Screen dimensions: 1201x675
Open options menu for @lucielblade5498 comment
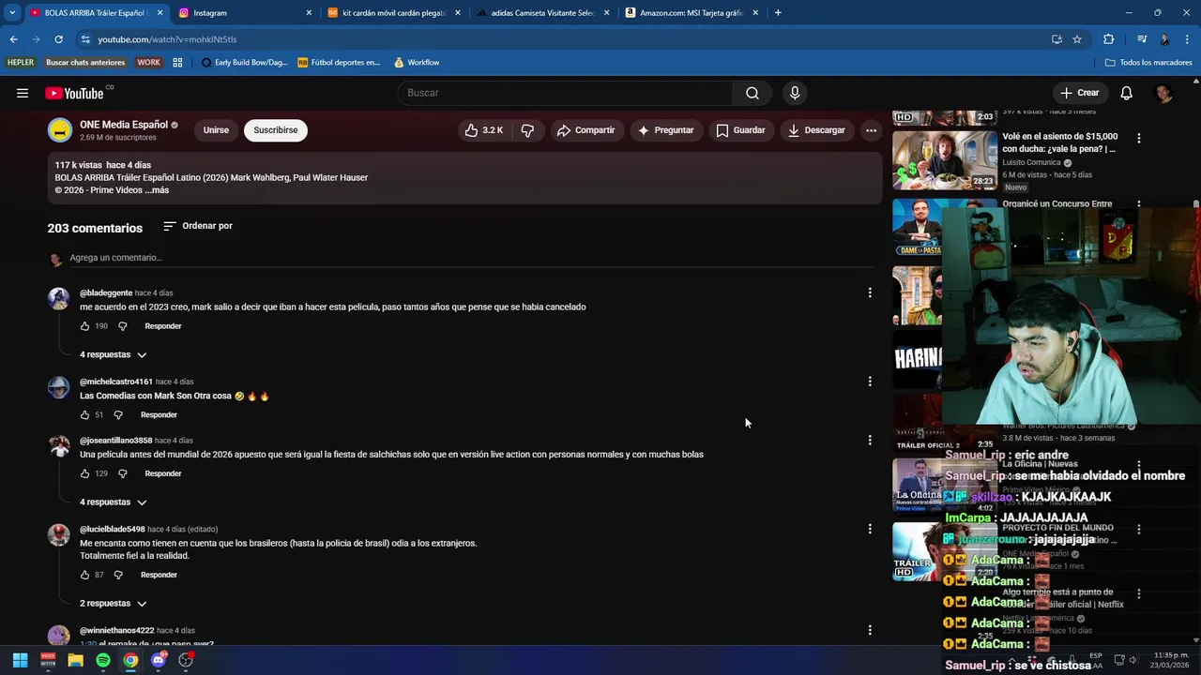coord(870,529)
